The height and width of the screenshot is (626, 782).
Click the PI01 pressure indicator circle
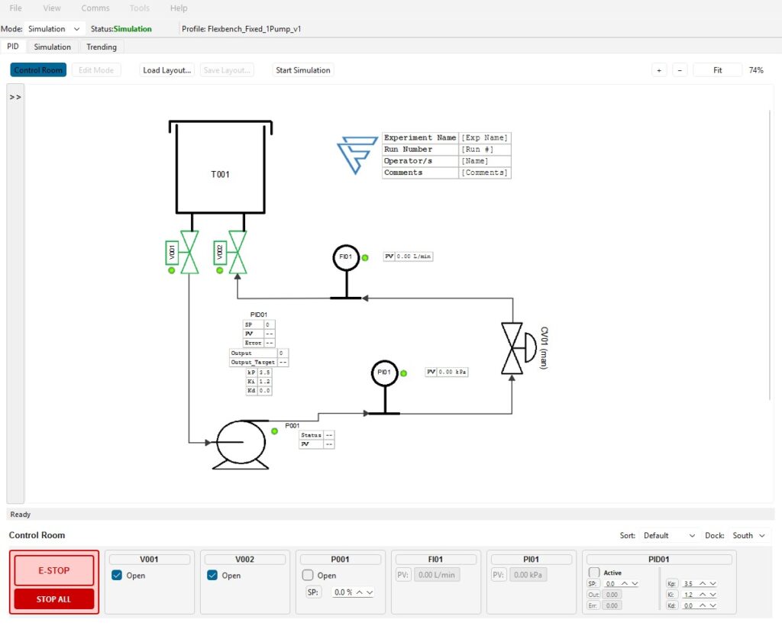coord(384,373)
